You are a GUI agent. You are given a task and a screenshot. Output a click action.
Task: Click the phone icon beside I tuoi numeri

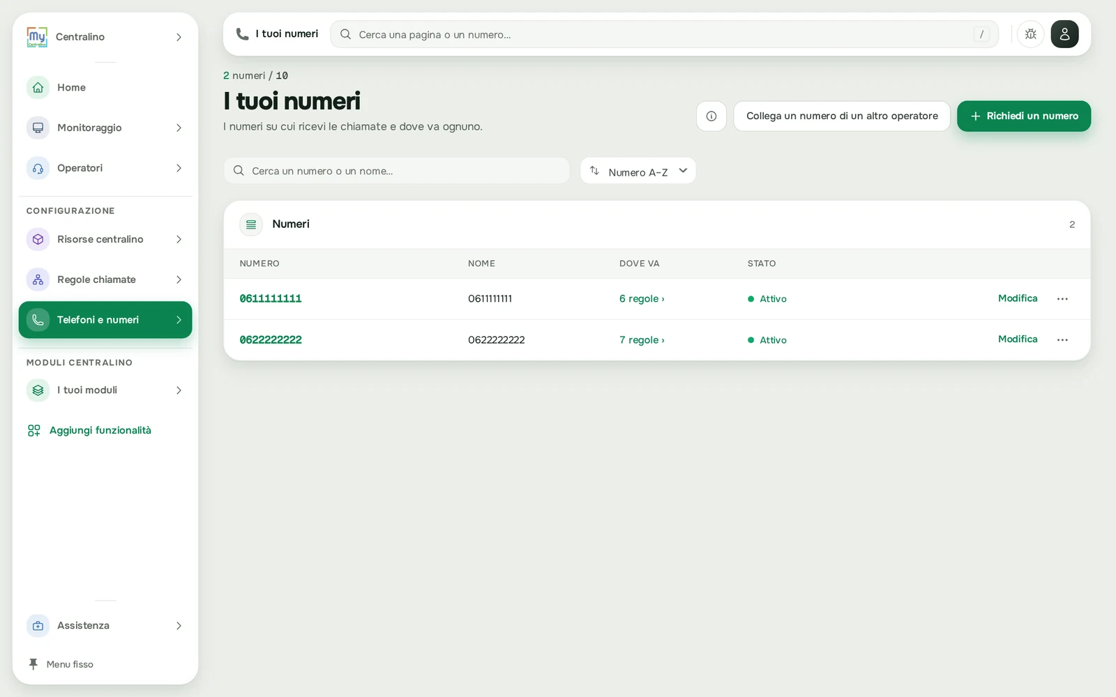(x=242, y=34)
